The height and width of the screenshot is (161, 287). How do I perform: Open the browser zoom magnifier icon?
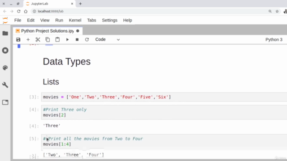[x=270, y=11]
